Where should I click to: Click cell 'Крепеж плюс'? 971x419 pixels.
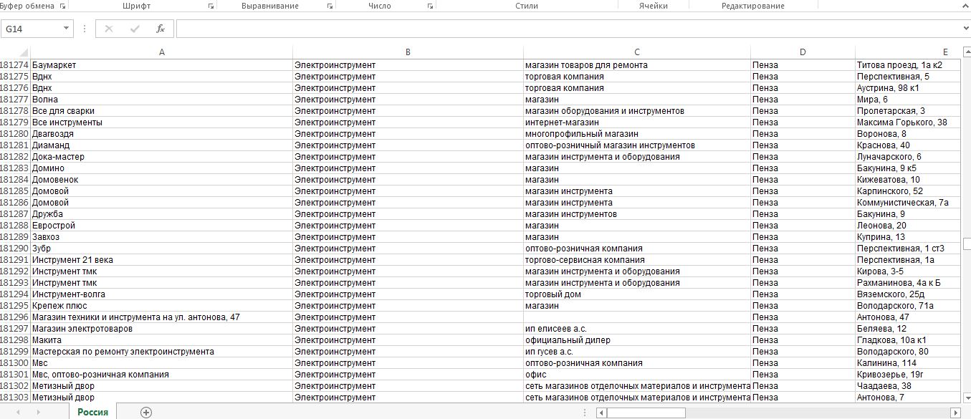tap(161, 306)
